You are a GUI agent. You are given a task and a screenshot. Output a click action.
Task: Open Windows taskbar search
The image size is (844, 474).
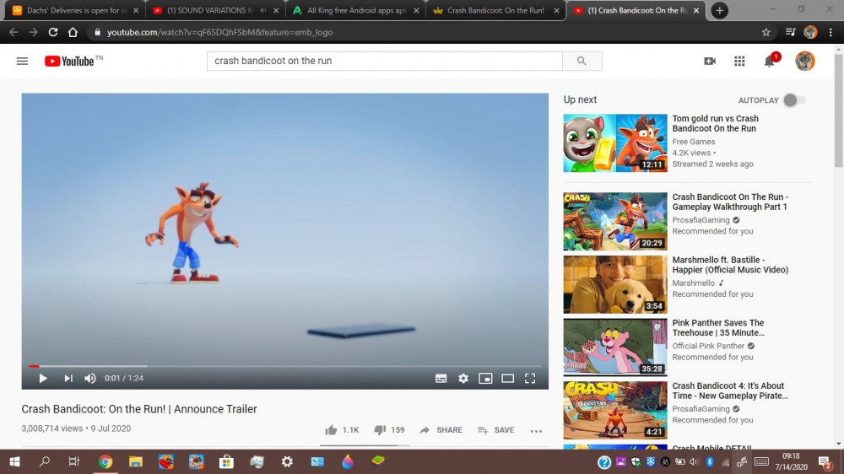(x=44, y=461)
